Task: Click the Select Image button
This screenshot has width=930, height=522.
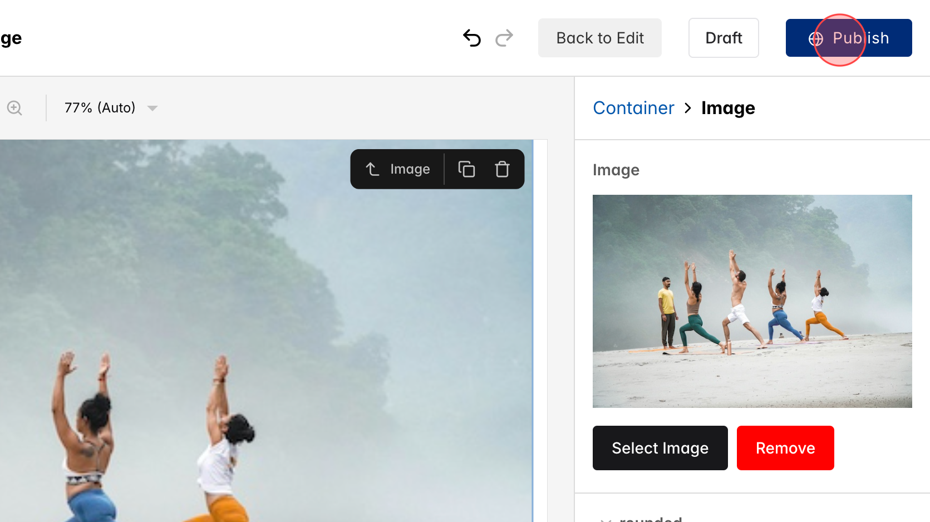Action: pos(660,448)
